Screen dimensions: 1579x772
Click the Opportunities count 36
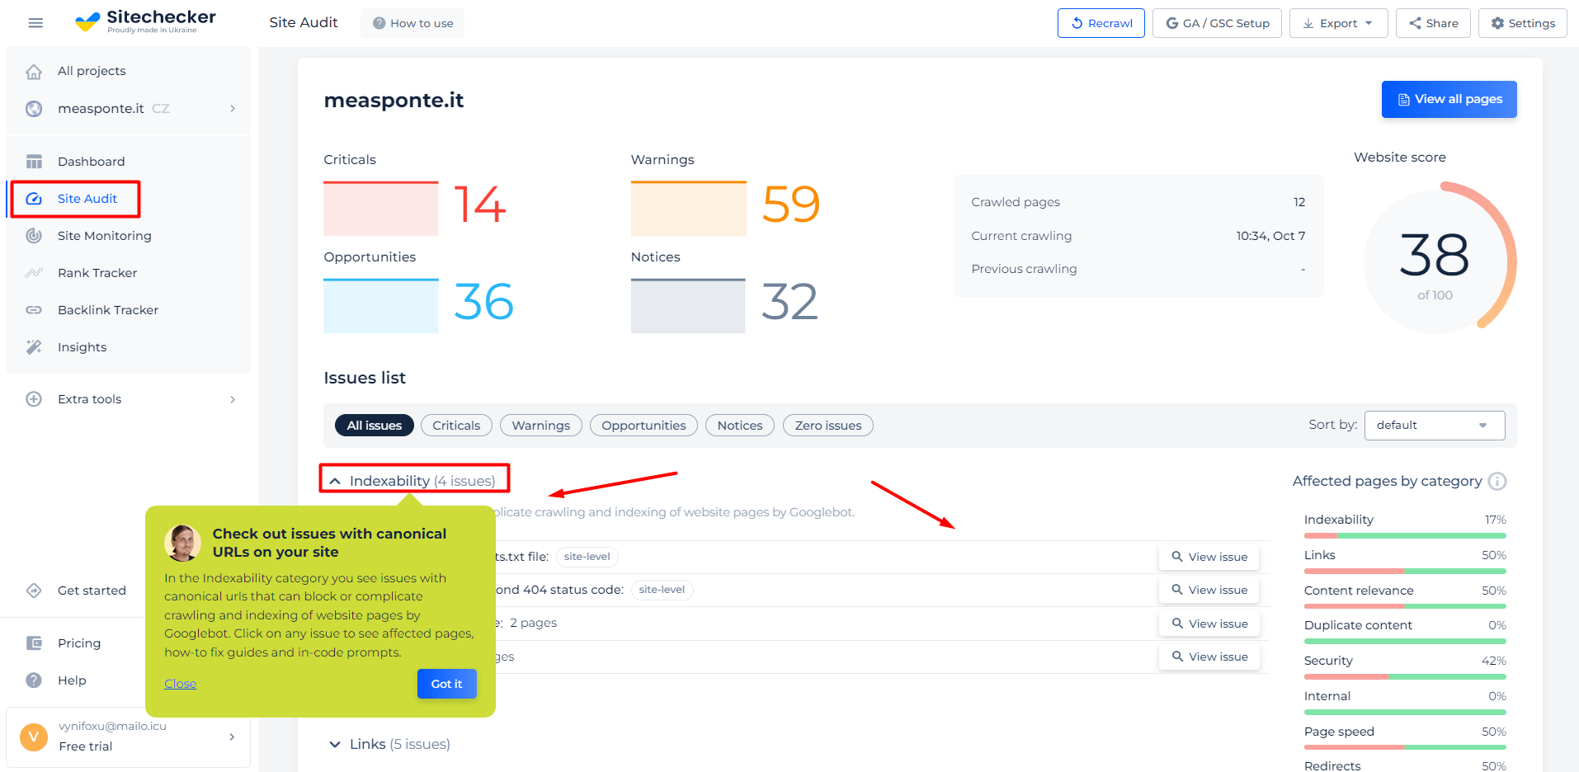point(484,302)
